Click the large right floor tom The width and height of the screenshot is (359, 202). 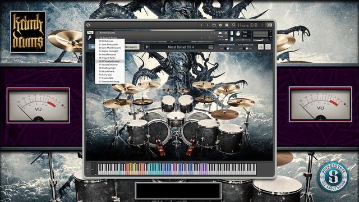coord(229,138)
